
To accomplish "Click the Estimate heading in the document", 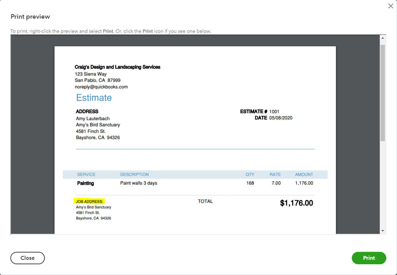I will click(94, 98).
